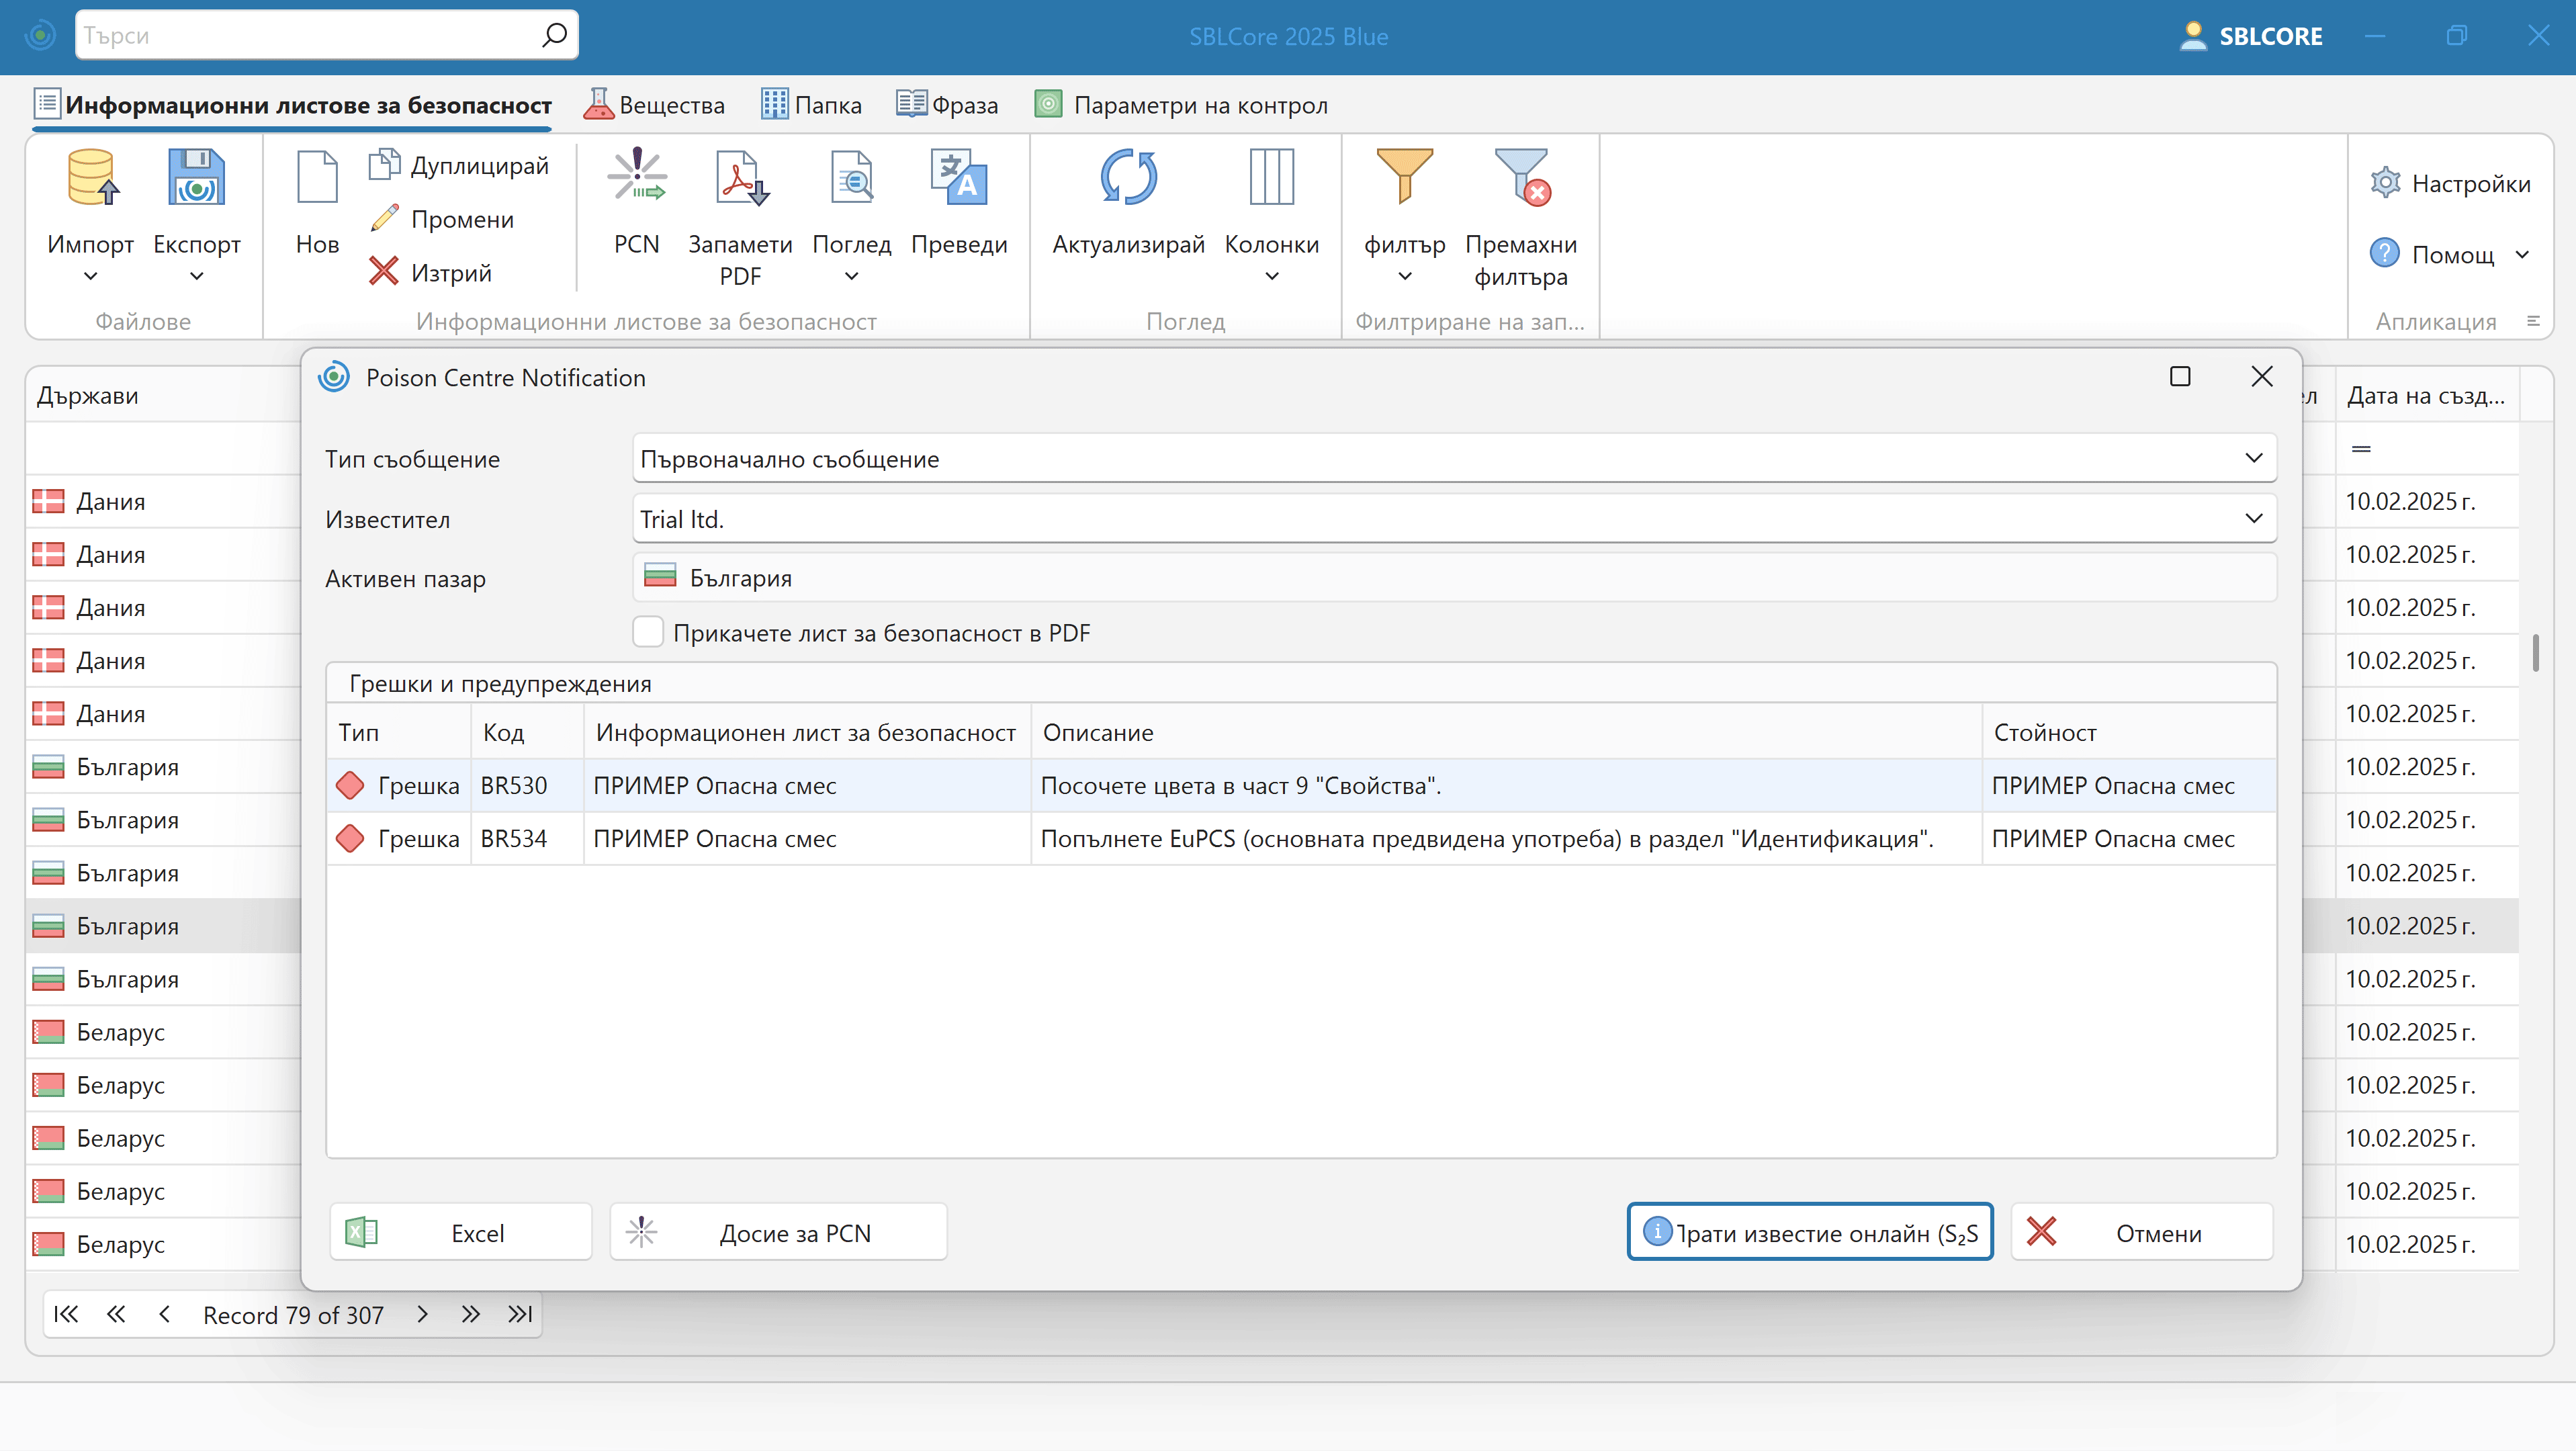Open the Notifier (Известител) dropdown, Trial ltd.

click(2253, 518)
